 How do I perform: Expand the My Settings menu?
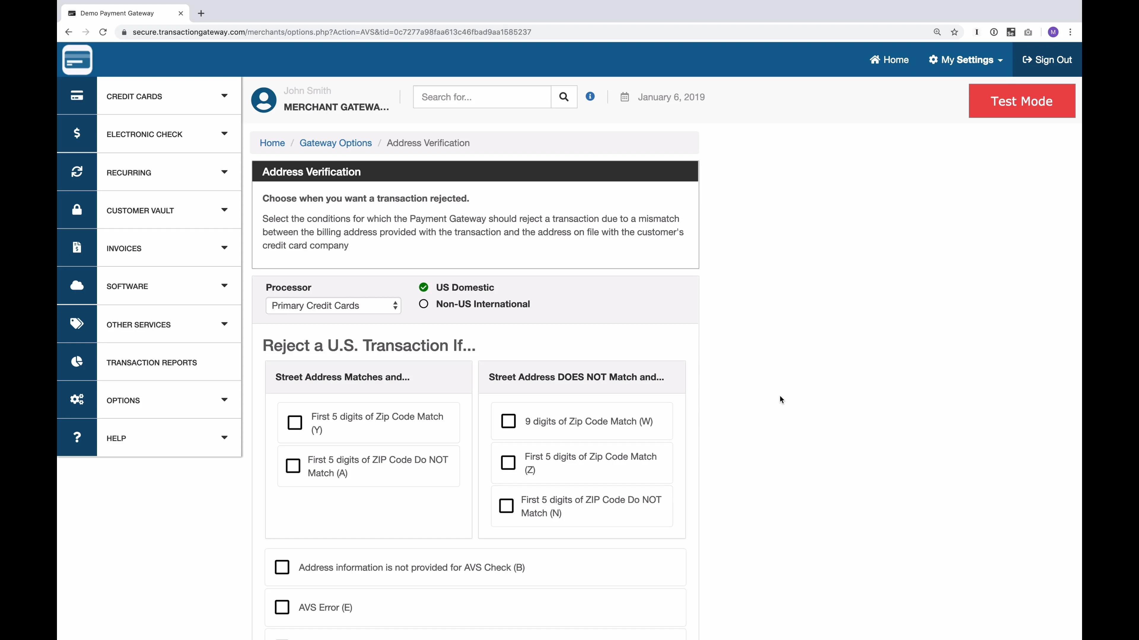point(966,60)
